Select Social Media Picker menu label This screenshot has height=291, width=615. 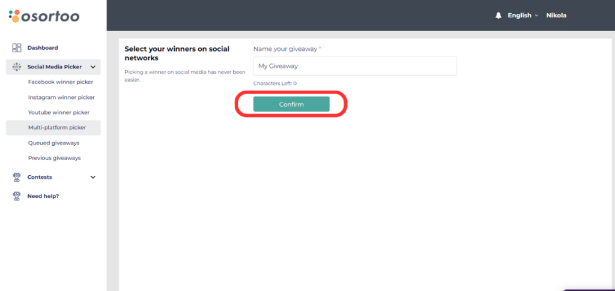coord(55,67)
